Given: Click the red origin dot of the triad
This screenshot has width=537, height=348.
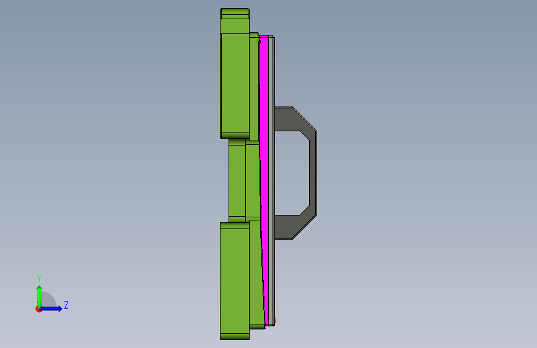Looking at the screenshot, I should pos(38,310).
